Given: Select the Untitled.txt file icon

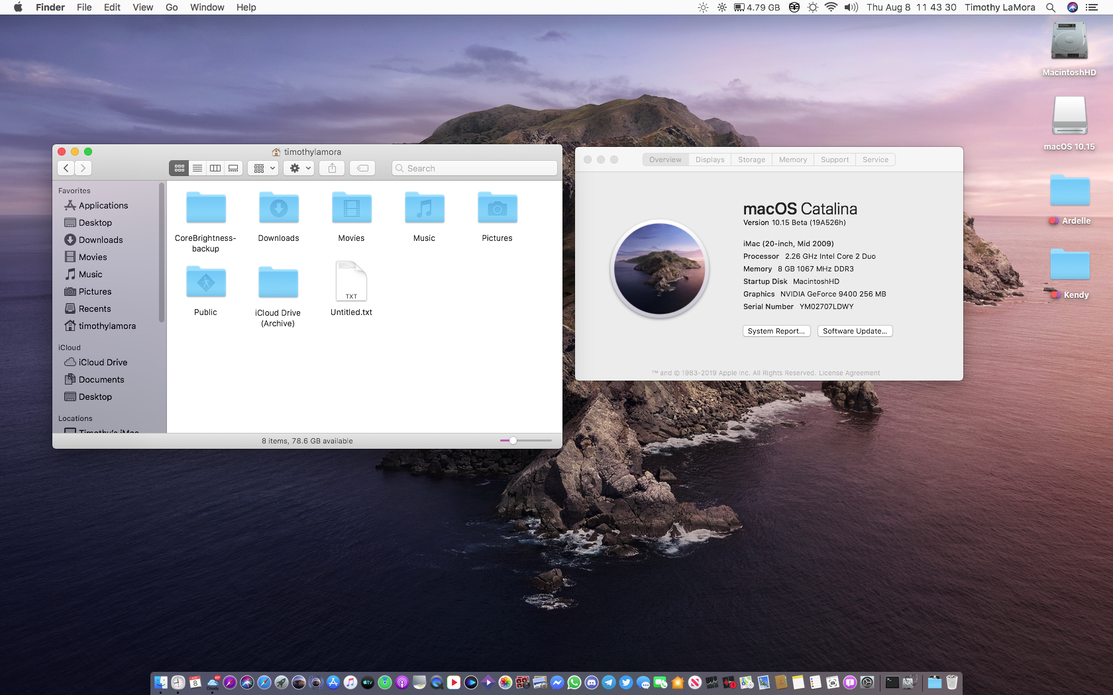Looking at the screenshot, I should click(x=351, y=282).
